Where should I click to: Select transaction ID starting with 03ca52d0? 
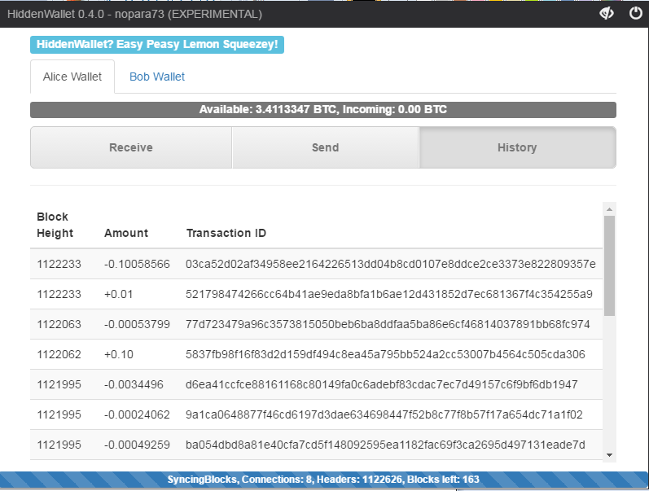click(390, 264)
